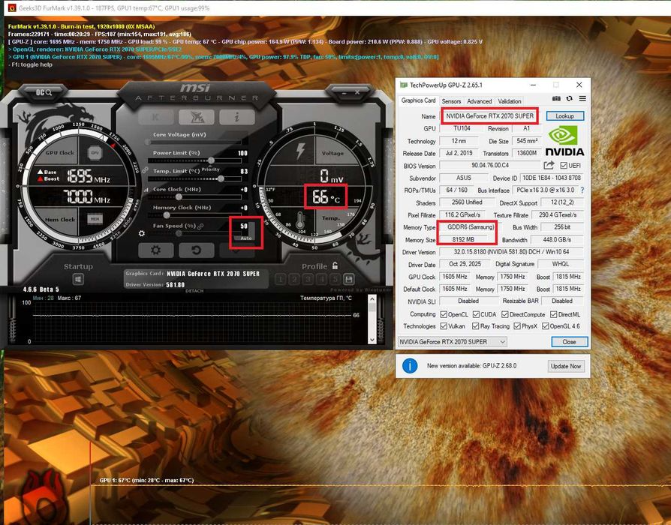Open the GPU selector dropdown in GPU-Z
Image resolution: width=671 pixels, height=525 pixels.
click(x=453, y=341)
